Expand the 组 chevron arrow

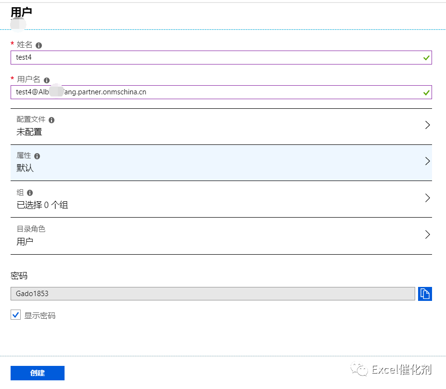(x=427, y=198)
